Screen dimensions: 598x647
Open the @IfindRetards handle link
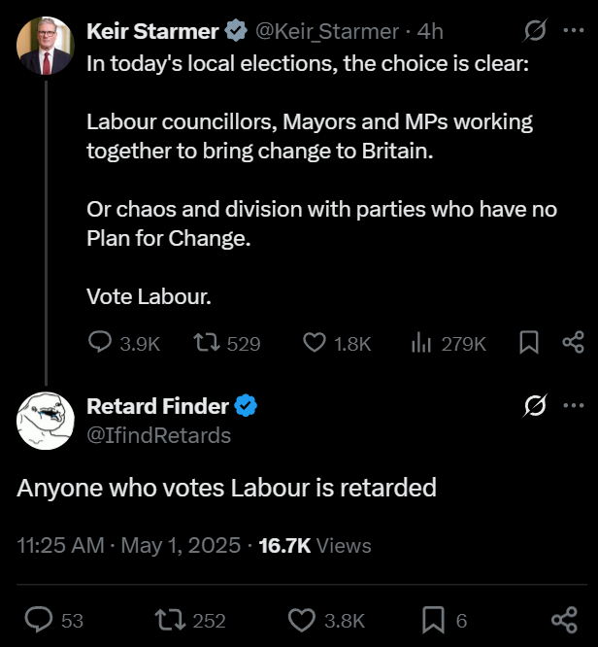[159, 435]
